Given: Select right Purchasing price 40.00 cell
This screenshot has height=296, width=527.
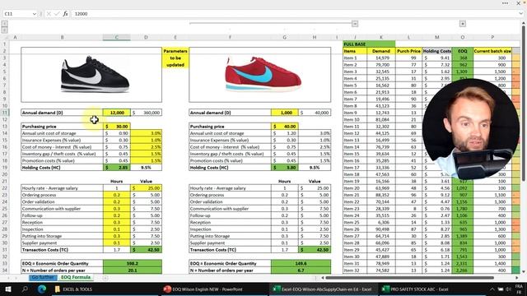Looking at the screenshot, I should (285, 126).
